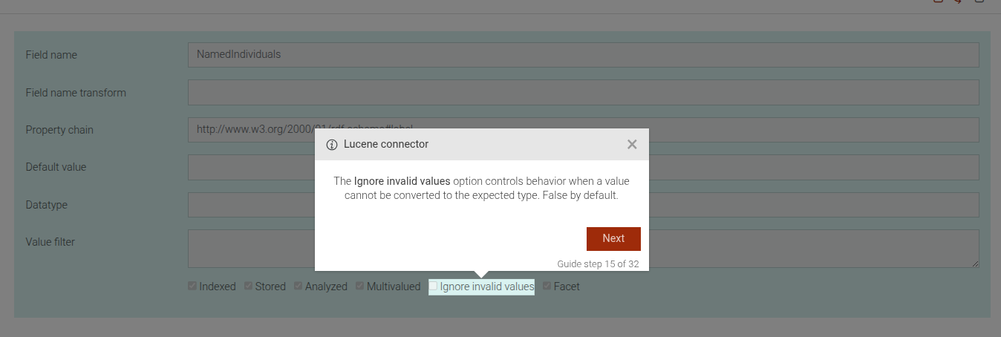Uncheck the Stored checkbox
1001x337 pixels.
(249, 286)
